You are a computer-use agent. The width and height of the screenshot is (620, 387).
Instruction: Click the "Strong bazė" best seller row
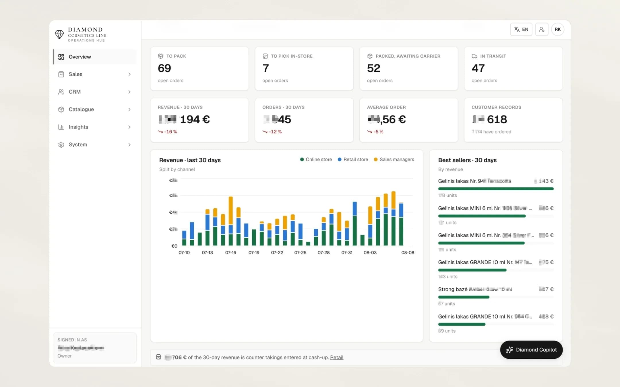pyautogui.click(x=496, y=296)
